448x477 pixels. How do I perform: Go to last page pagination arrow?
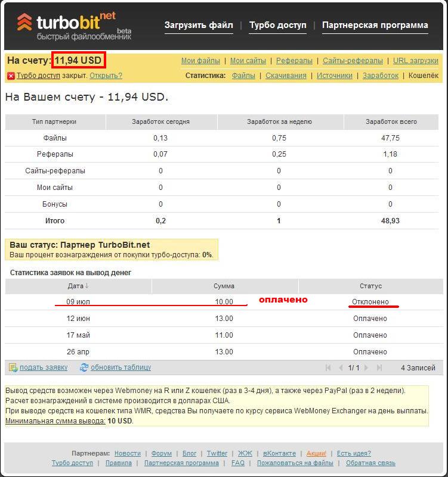click(379, 368)
